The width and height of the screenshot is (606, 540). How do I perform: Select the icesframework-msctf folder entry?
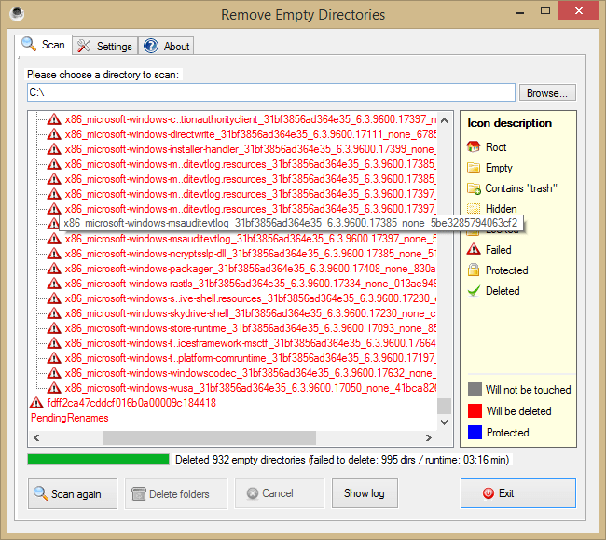point(251,343)
